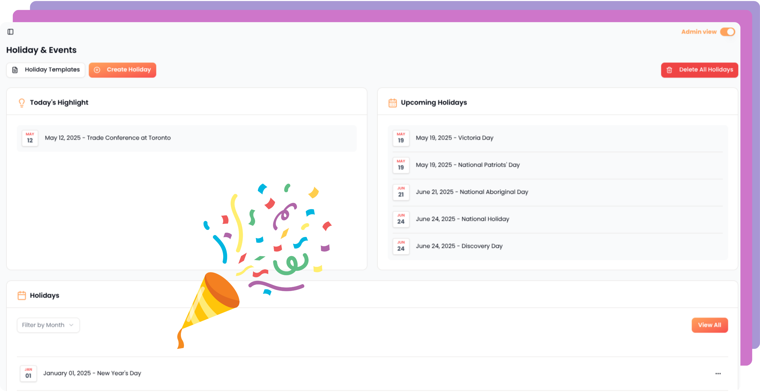
Task: Click the calendar icon beside Holidays heading
Action: point(22,295)
